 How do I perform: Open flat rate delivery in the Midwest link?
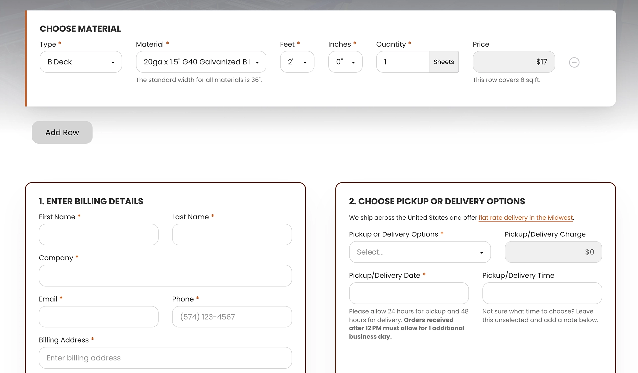pyautogui.click(x=525, y=218)
